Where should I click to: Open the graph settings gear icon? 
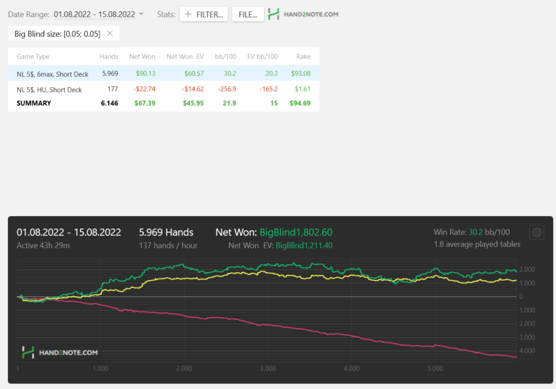(x=537, y=233)
